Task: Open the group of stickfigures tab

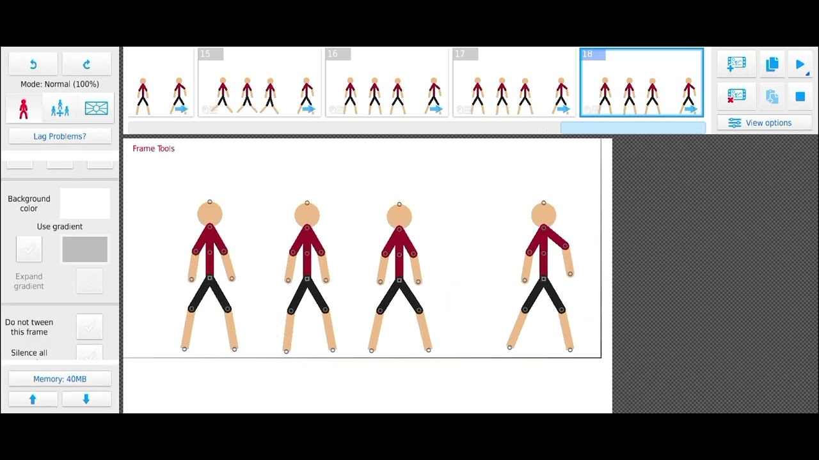Action: pos(60,109)
